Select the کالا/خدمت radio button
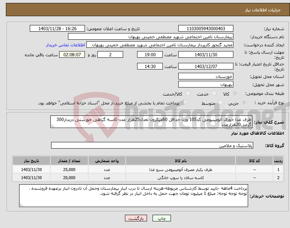Screen dimensions: 290x228 188,93
